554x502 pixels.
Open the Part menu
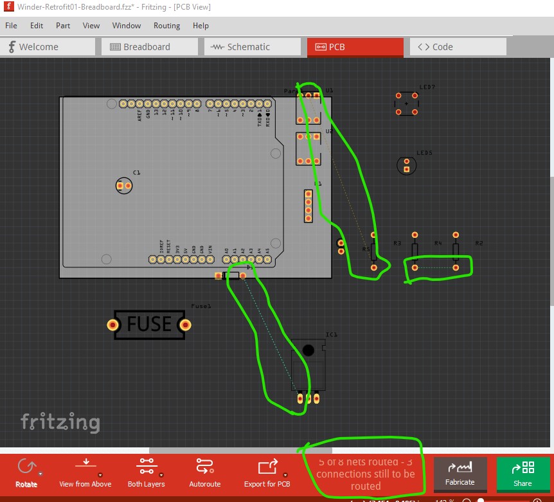coord(63,26)
